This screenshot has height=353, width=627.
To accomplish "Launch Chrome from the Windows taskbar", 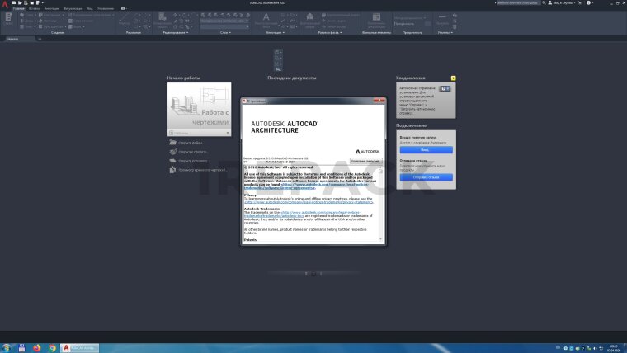I will [53, 346].
